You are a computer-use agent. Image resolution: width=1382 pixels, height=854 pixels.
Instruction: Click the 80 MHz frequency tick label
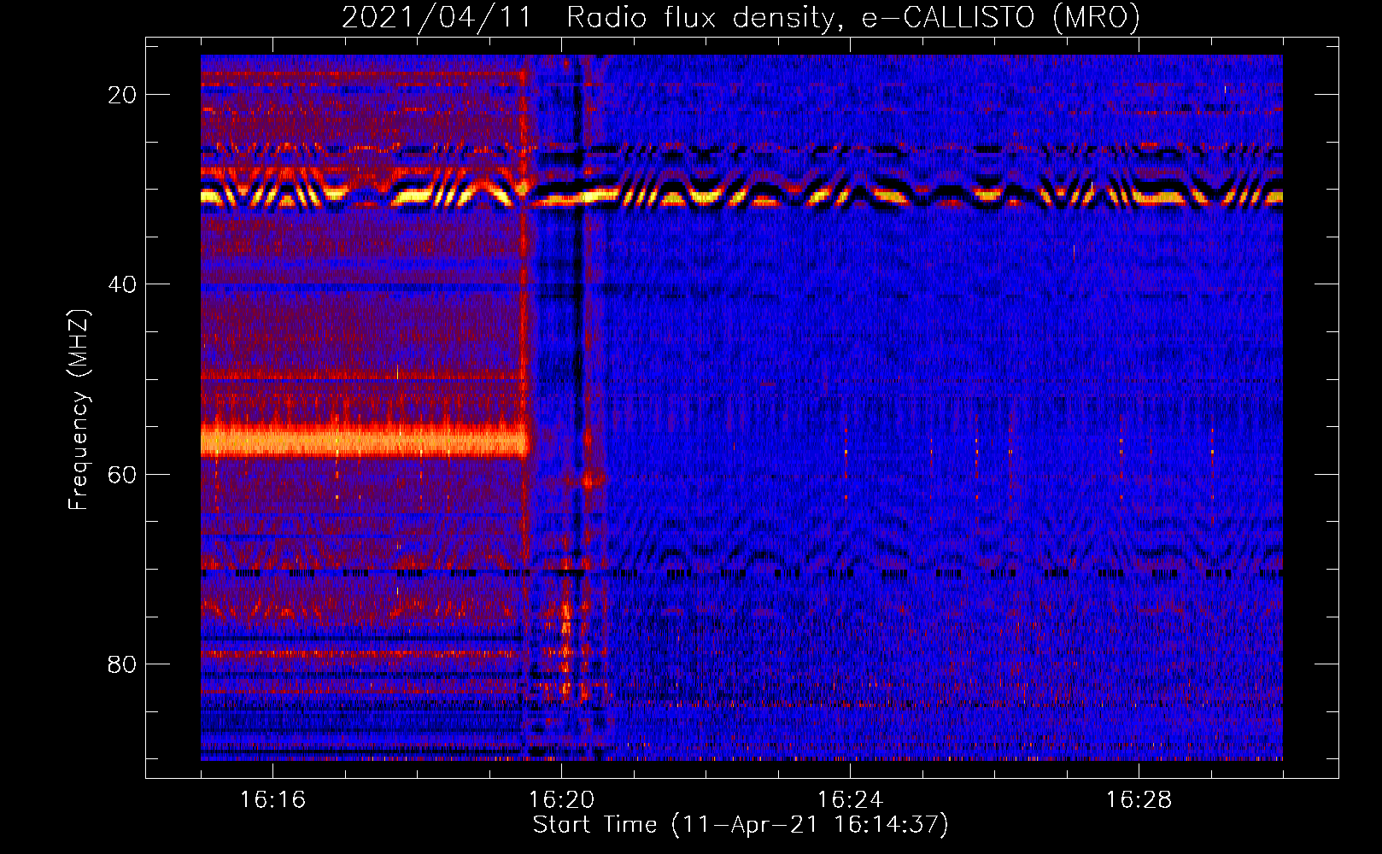(x=123, y=664)
